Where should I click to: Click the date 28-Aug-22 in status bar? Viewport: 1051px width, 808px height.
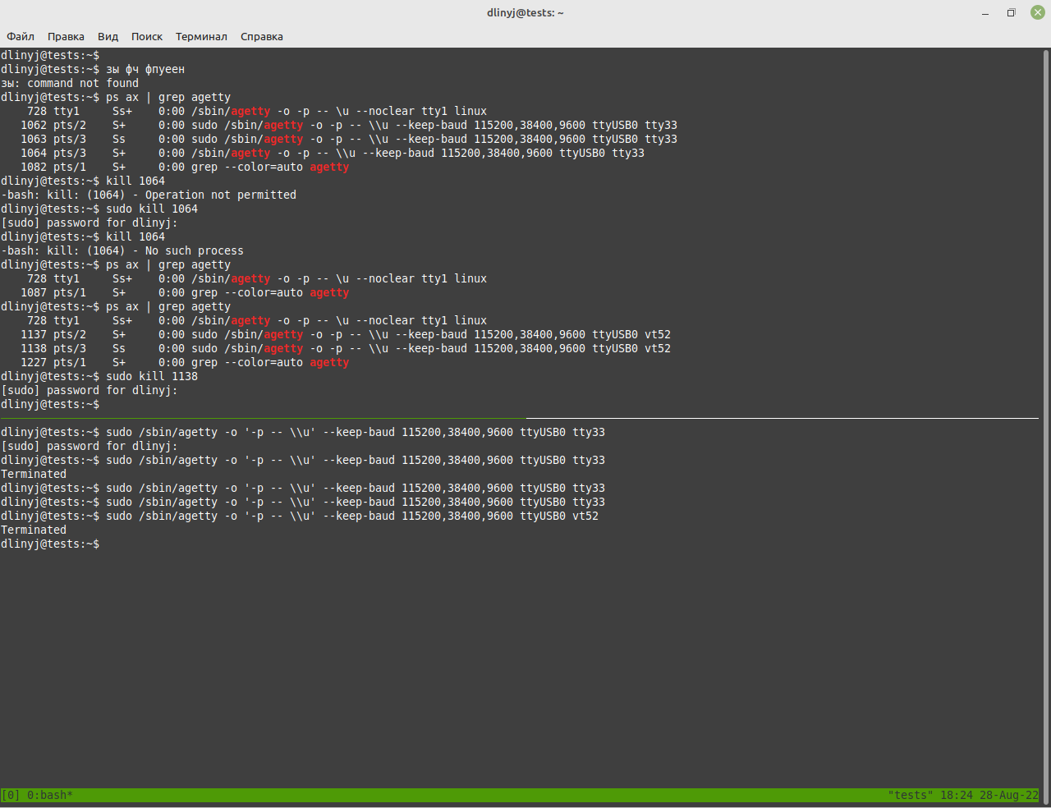click(x=1009, y=795)
